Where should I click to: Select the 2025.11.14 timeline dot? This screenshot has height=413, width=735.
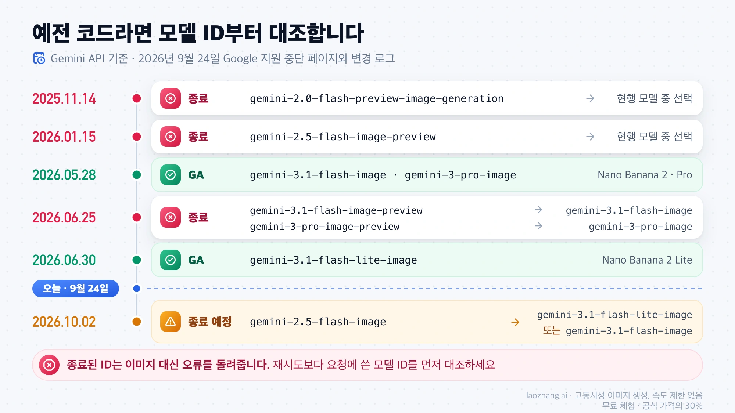[x=137, y=98]
